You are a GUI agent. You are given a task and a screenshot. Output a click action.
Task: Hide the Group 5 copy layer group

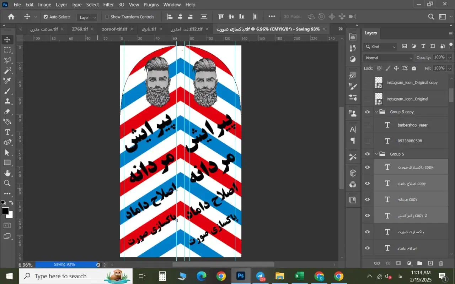(368, 112)
